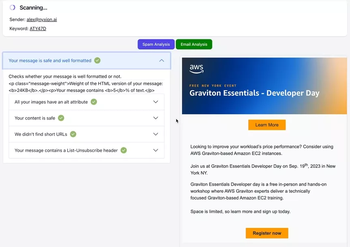Click the Register now button
This screenshot has width=350, height=247.
coord(267,233)
